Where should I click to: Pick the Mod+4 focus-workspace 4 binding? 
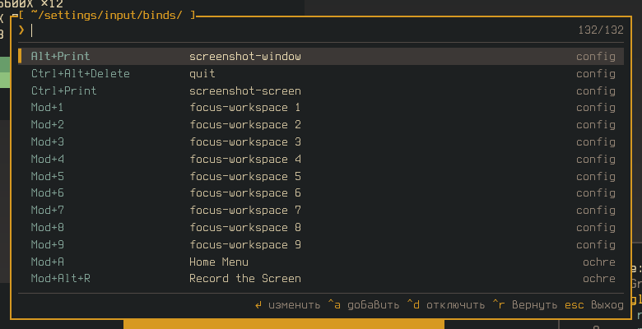coord(321,159)
